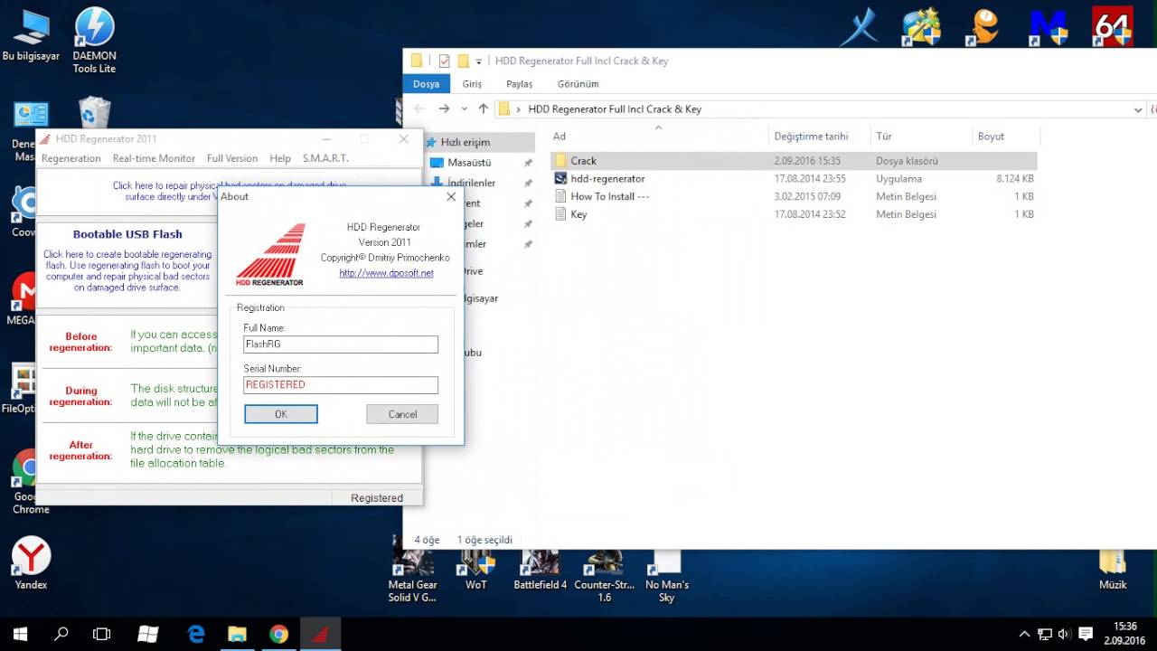Image resolution: width=1157 pixels, height=651 pixels.
Task: Click Explorer forward navigation arrow
Action: 444,108
